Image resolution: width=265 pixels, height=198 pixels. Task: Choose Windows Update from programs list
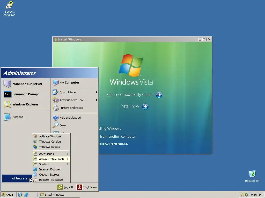pos(49,147)
